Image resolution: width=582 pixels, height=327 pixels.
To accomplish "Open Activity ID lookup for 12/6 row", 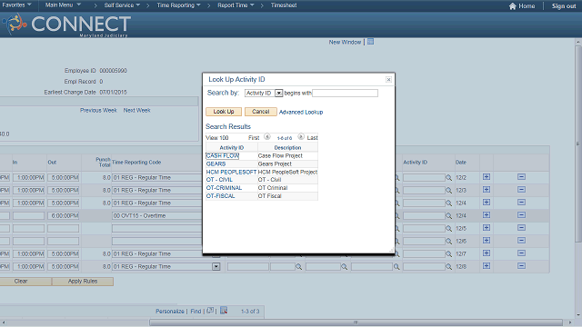I will pyautogui.click(x=448, y=242).
